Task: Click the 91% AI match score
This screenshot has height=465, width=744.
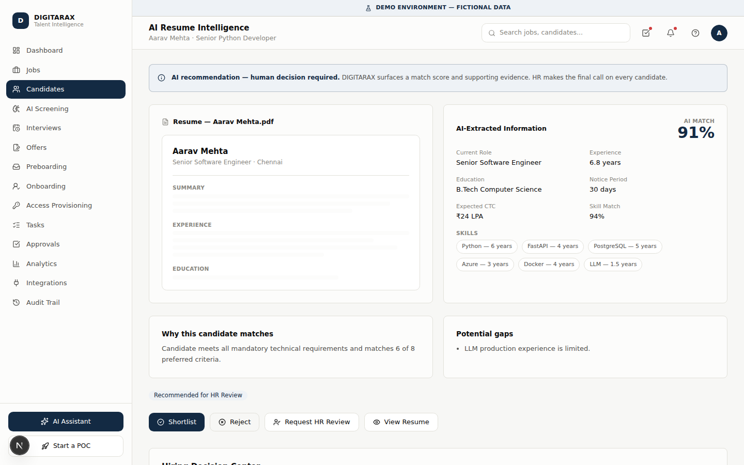Action: point(696,133)
